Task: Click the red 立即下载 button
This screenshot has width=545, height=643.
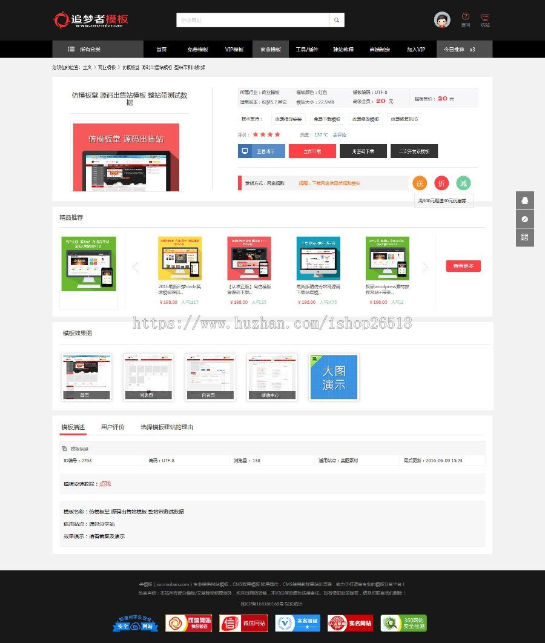Action: coord(312,151)
